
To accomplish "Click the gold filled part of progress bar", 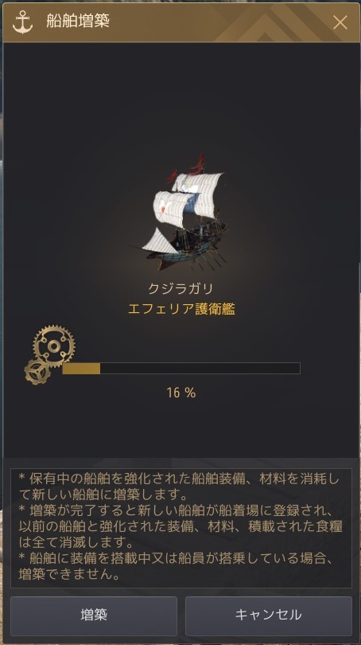I will coord(81,368).
